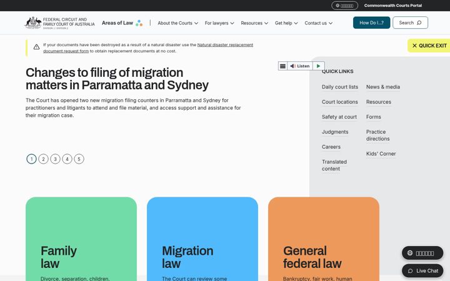Open the language selector in top bar
Image resolution: width=450 pixels, height=281 pixels.
(x=344, y=6)
